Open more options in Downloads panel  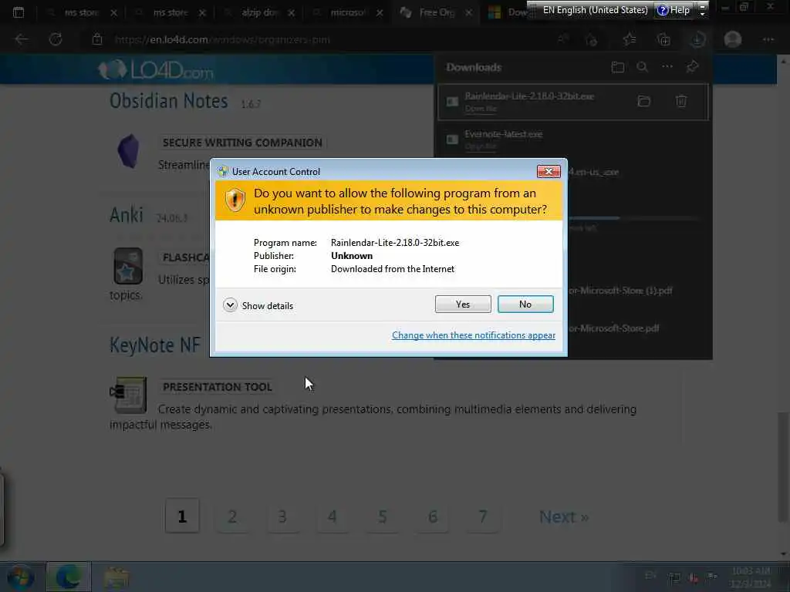[667, 67]
